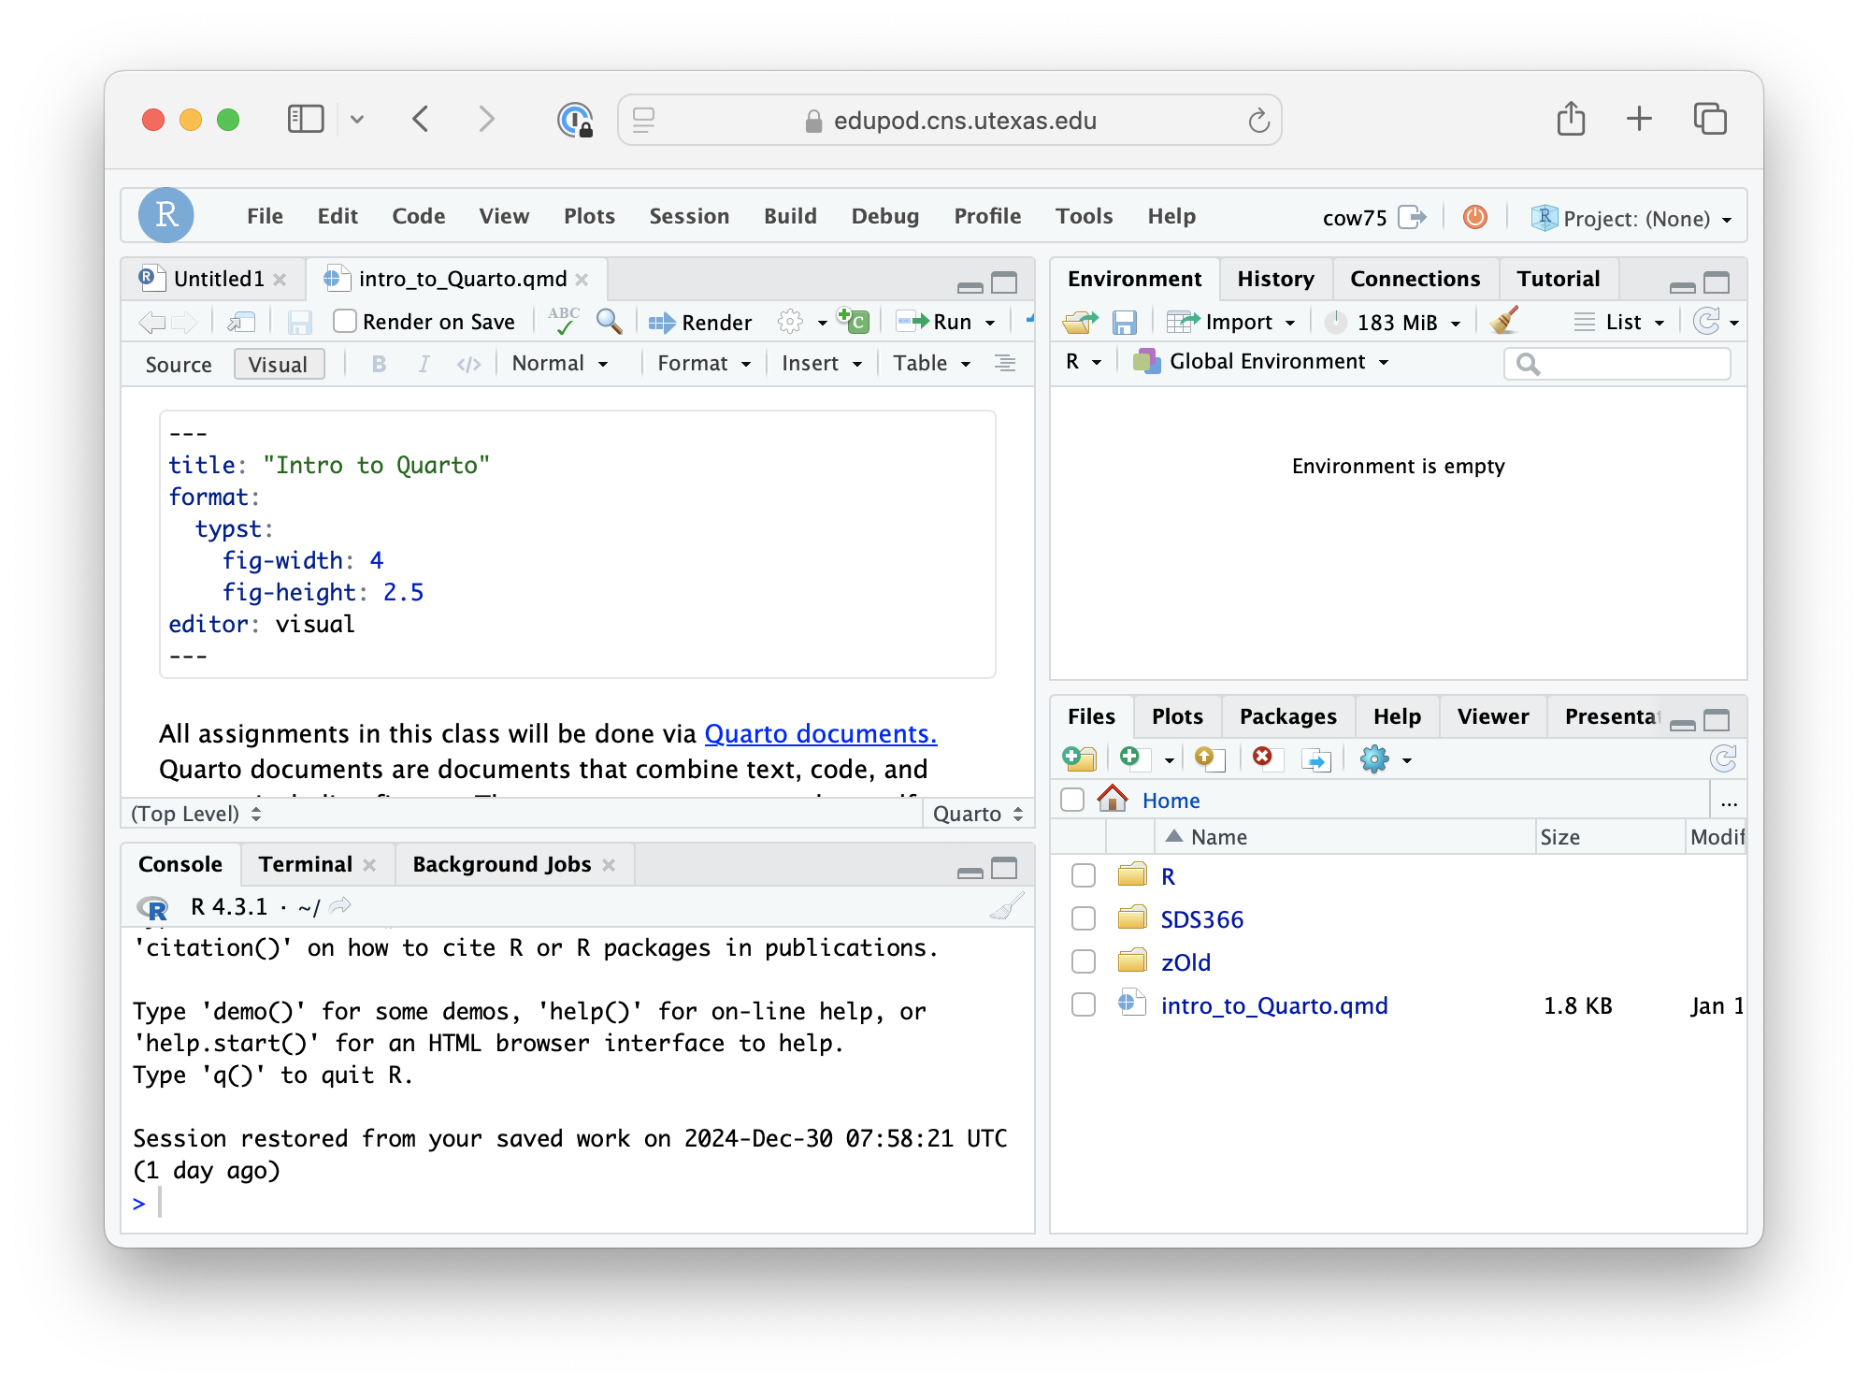Select the intro_to_Quarto.qmd file checkbox
1868x1386 pixels.
pos(1084,1005)
